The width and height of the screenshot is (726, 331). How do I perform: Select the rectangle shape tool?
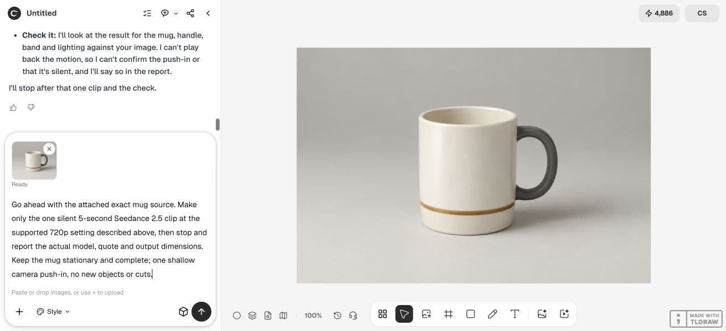[x=471, y=314]
